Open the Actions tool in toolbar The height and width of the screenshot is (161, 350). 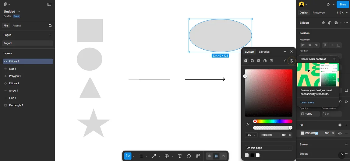tap(198, 156)
